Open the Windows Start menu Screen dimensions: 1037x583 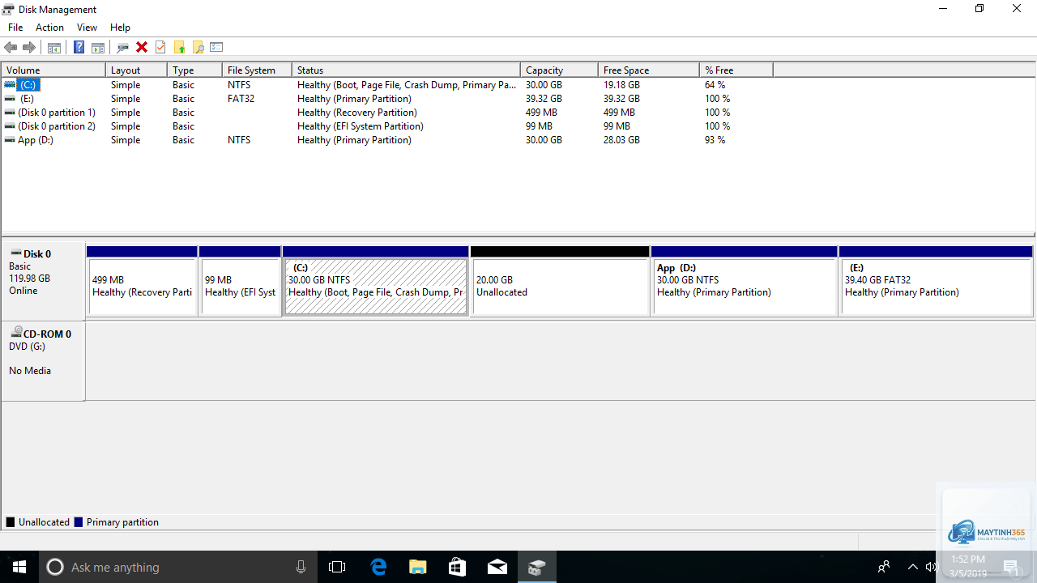point(19,567)
